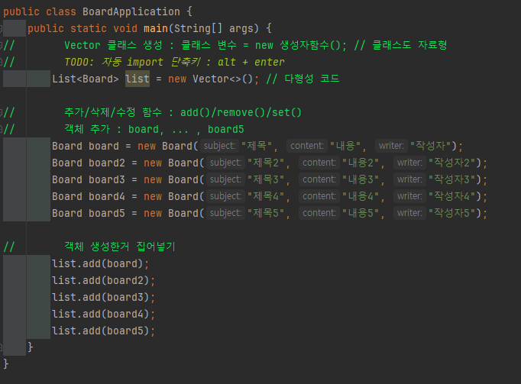Click the '객체 추가 : board, ... , board5' comment
Viewport: 521px width, 384px height.
point(154,129)
